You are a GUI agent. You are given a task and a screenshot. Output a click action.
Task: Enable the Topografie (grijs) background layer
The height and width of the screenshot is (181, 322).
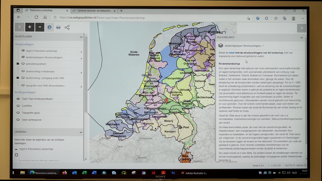[x=18, y=113]
